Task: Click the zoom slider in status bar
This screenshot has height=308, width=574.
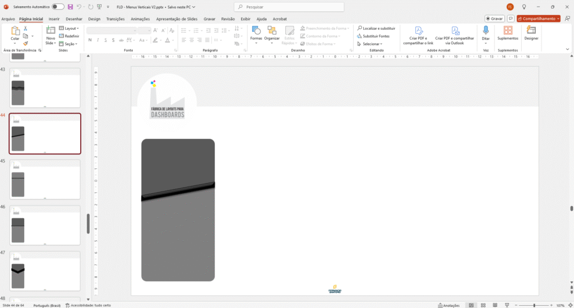Action: (x=534, y=305)
